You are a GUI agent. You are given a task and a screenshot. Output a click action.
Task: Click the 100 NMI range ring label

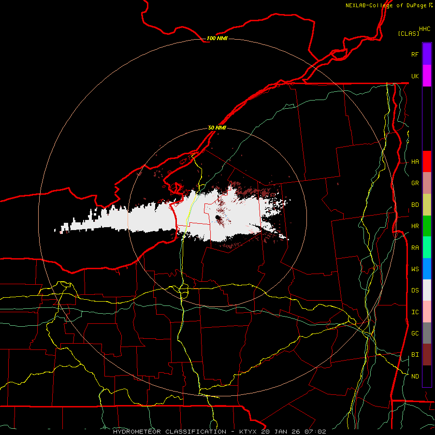(x=217, y=38)
